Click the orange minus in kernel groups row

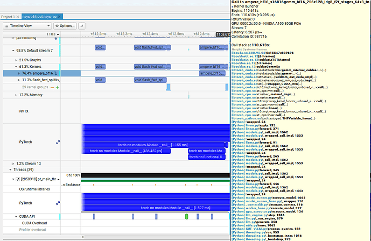(x=52, y=87)
